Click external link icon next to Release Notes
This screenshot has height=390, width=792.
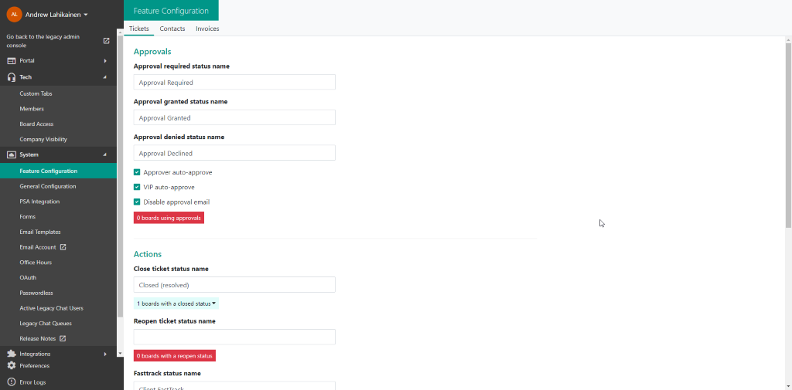(63, 338)
